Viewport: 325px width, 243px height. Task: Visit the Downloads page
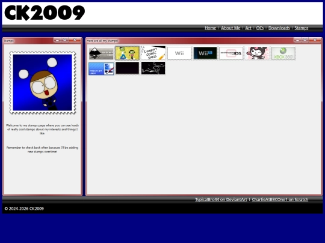tap(279, 28)
